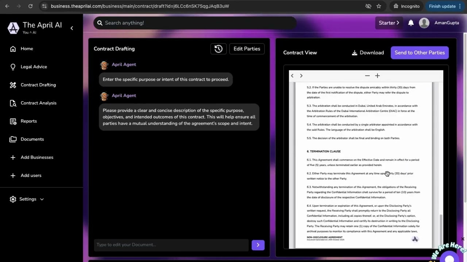The width and height of the screenshot is (467, 262).
Task: Zoom in the contract with plus
Action: tap(377, 76)
